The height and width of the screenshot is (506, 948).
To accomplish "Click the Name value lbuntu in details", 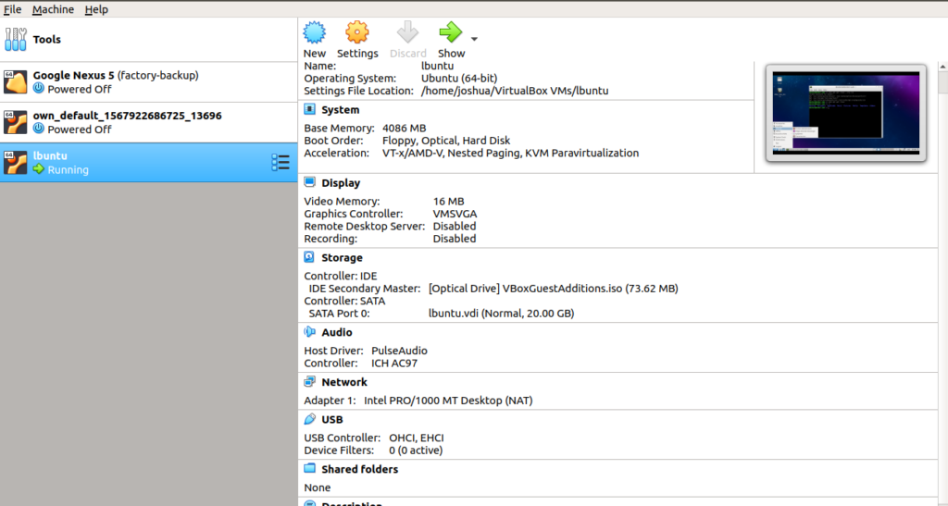I will tap(437, 66).
